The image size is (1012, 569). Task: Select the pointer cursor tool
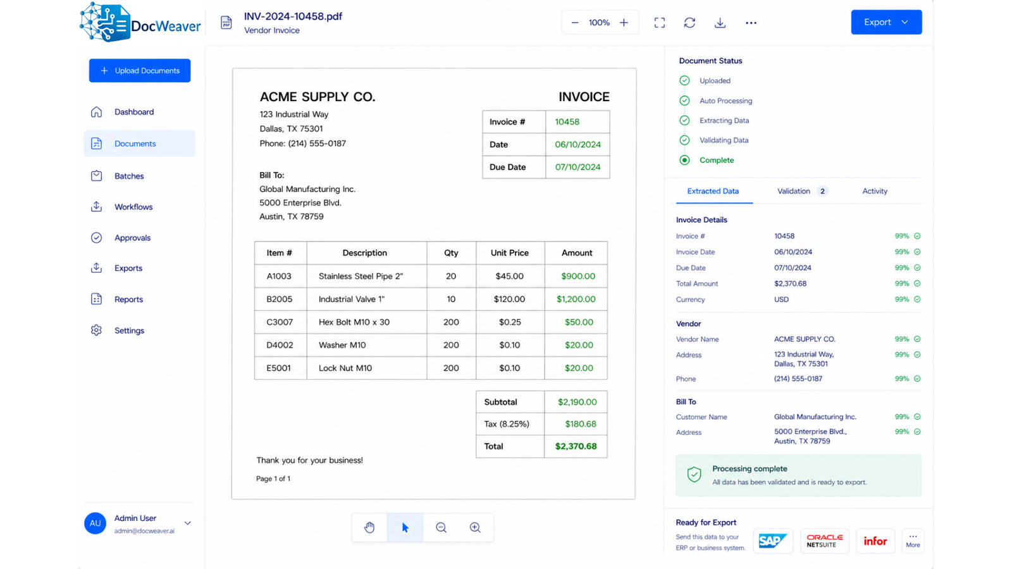pyautogui.click(x=405, y=527)
